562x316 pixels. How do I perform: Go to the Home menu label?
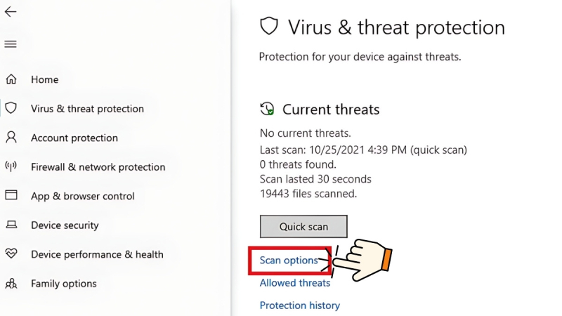tap(44, 80)
